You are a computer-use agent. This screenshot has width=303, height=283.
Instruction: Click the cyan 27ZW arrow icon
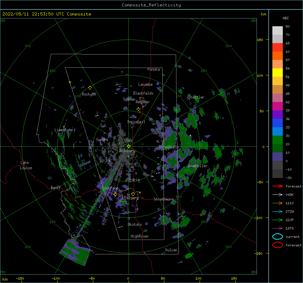click(277, 212)
